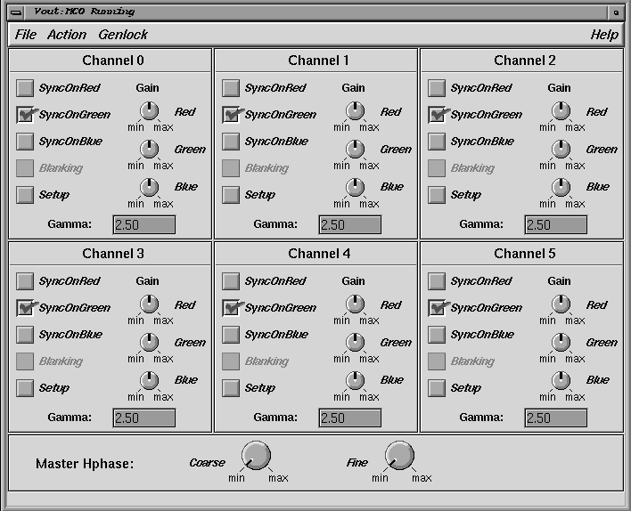The height and width of the screenshot is (511, 631).
Task: Uncheck SyncOnGreen in Channel 1
Action: click(x=231, y=115)
